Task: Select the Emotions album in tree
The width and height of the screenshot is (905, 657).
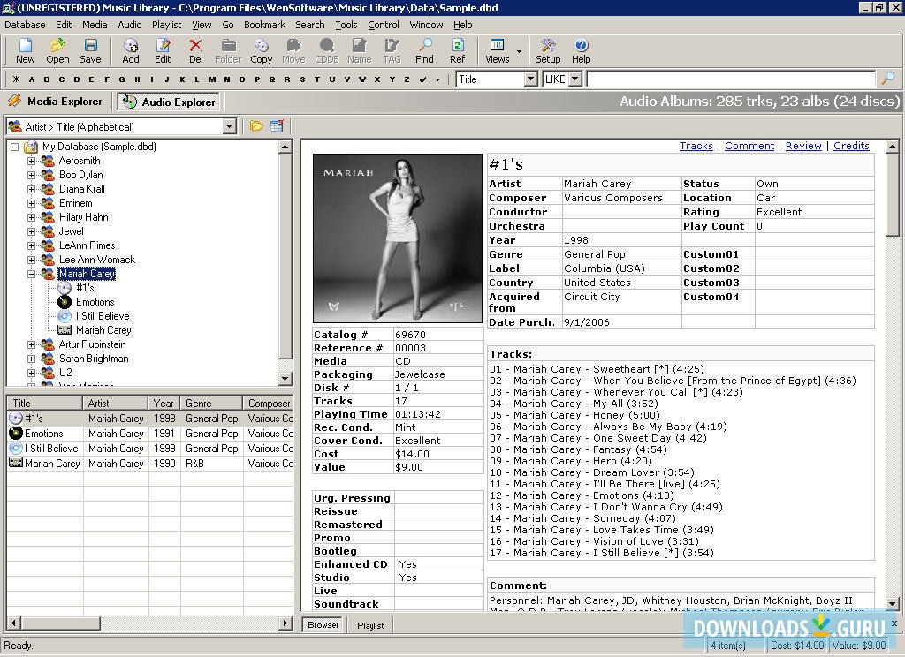Action: (95, 302)
